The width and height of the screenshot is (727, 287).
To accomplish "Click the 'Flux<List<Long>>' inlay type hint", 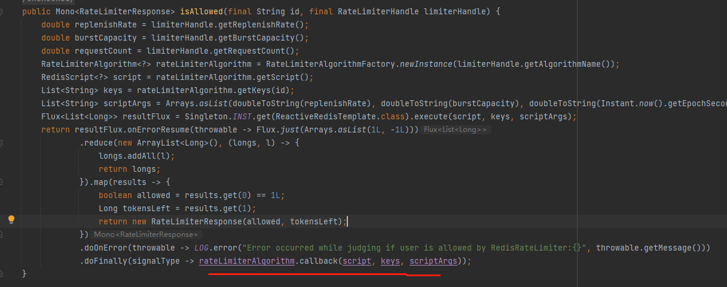I will coord(455,129).
